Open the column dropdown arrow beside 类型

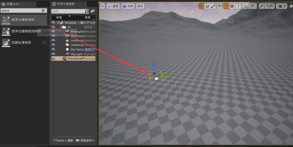pyautogui.click(x=94, y=19)
